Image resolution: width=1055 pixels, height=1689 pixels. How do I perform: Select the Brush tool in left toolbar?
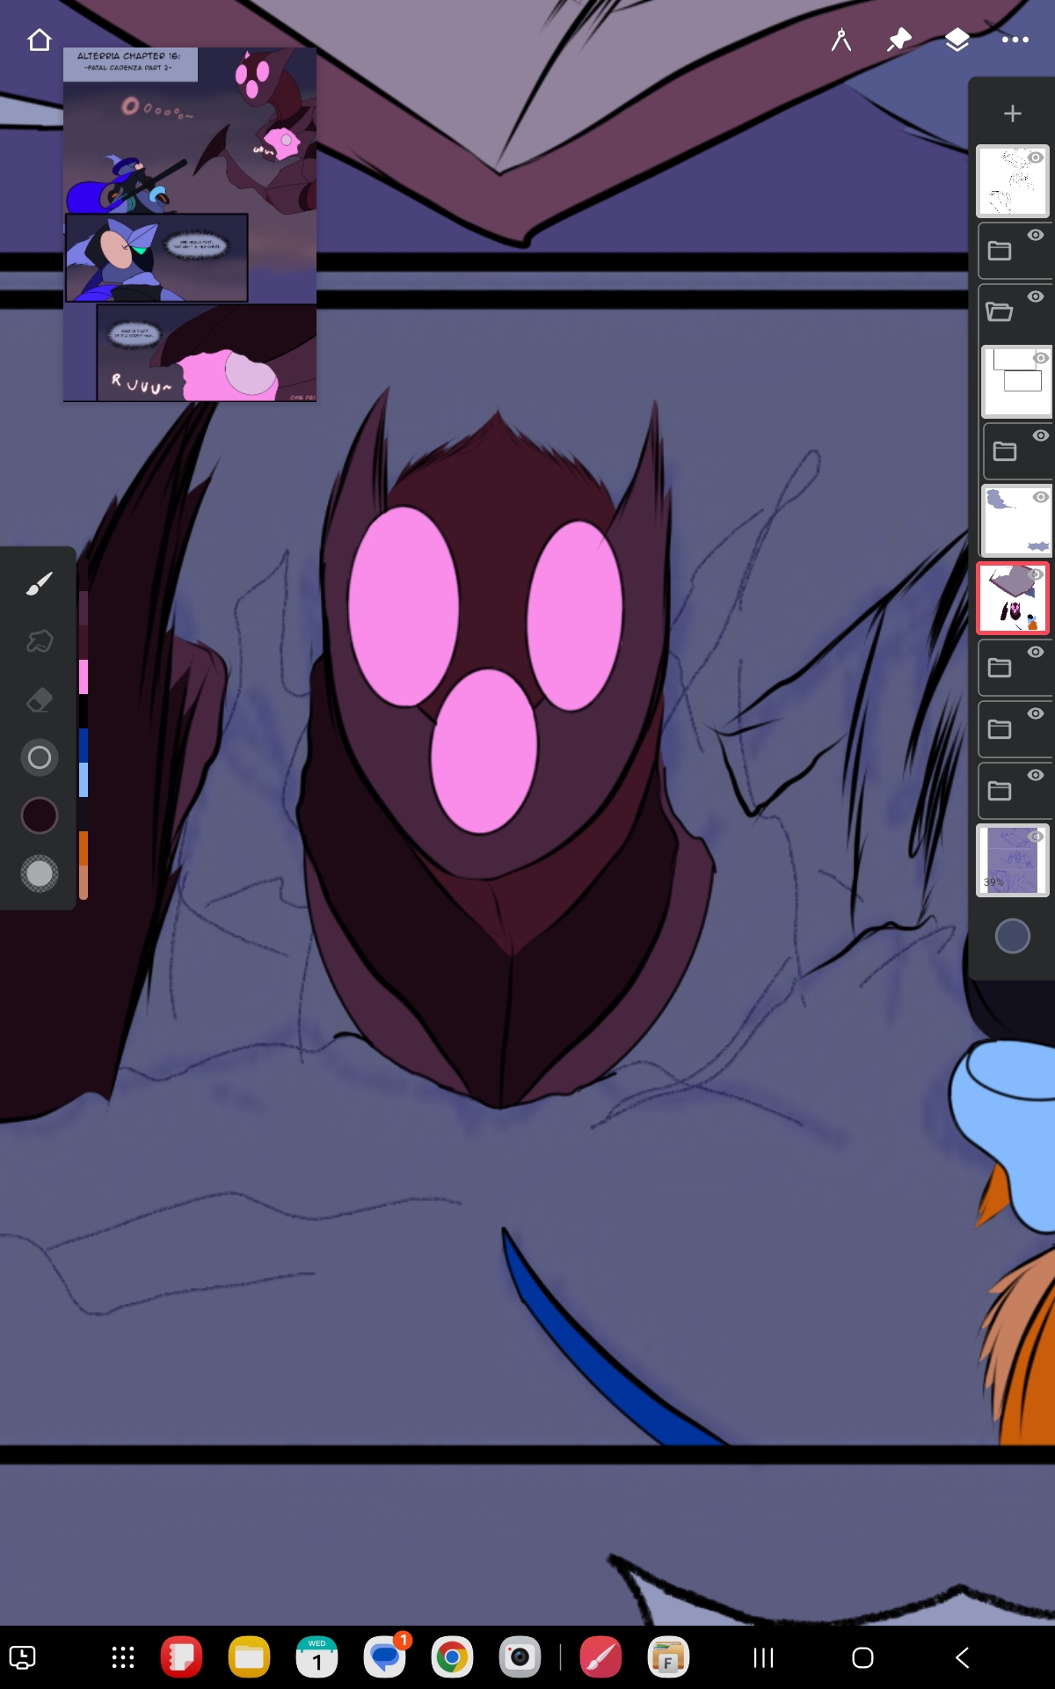click(40, 583)
